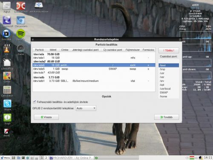Select the highlighted /dev/sda6 ext4 row
This screenshot has height=160, width=213.
tap(94, 65)
